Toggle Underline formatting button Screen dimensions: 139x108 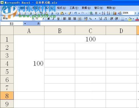58,19
